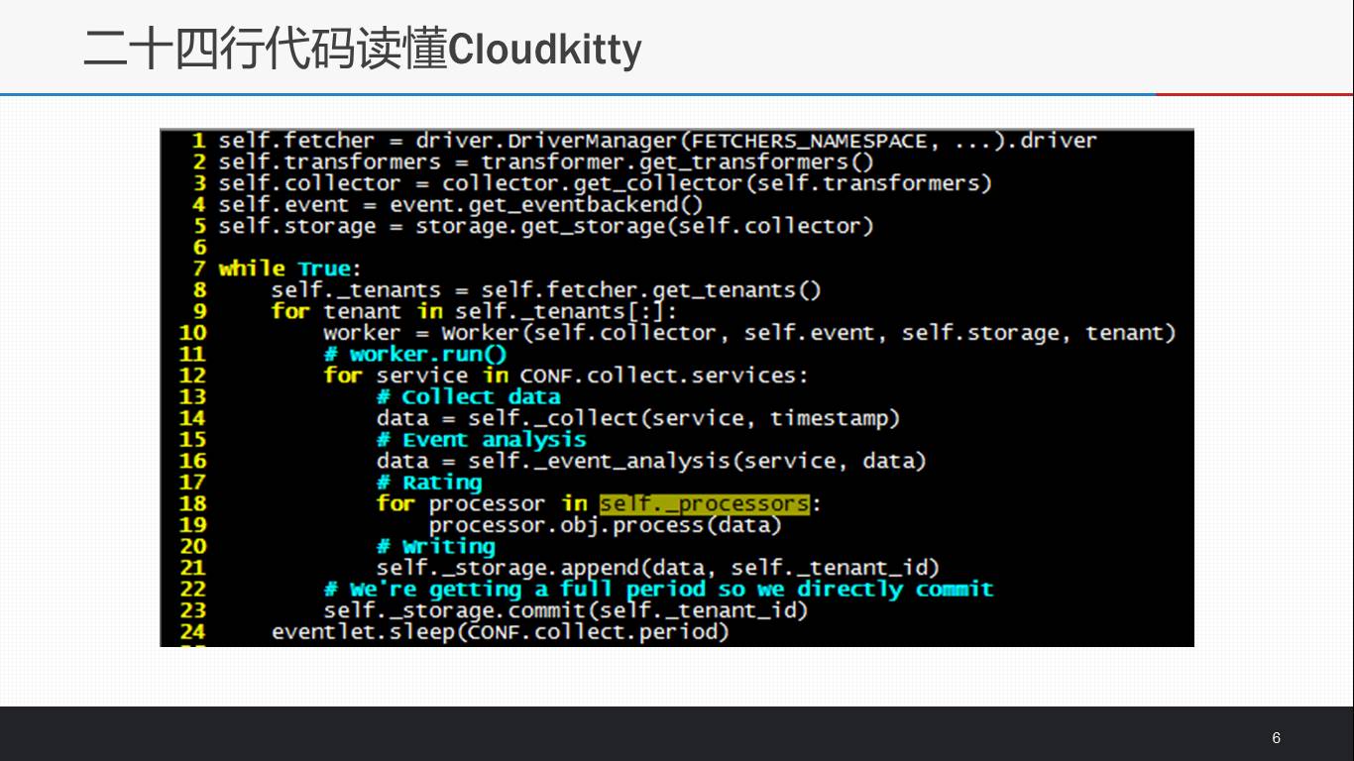Screen dimensions: 1354x761
Task: Click the slide title "二十四行代码读懂Cloudkitty"
Action: point(363,49)
